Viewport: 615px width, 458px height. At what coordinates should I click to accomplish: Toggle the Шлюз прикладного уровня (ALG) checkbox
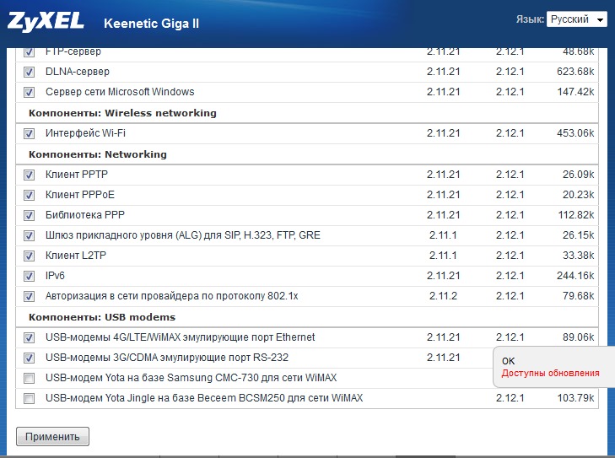click(29, 235)
